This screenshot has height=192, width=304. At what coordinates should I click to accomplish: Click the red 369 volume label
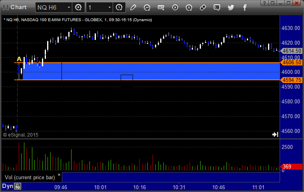pyautogui.click(x=291, y=166)
